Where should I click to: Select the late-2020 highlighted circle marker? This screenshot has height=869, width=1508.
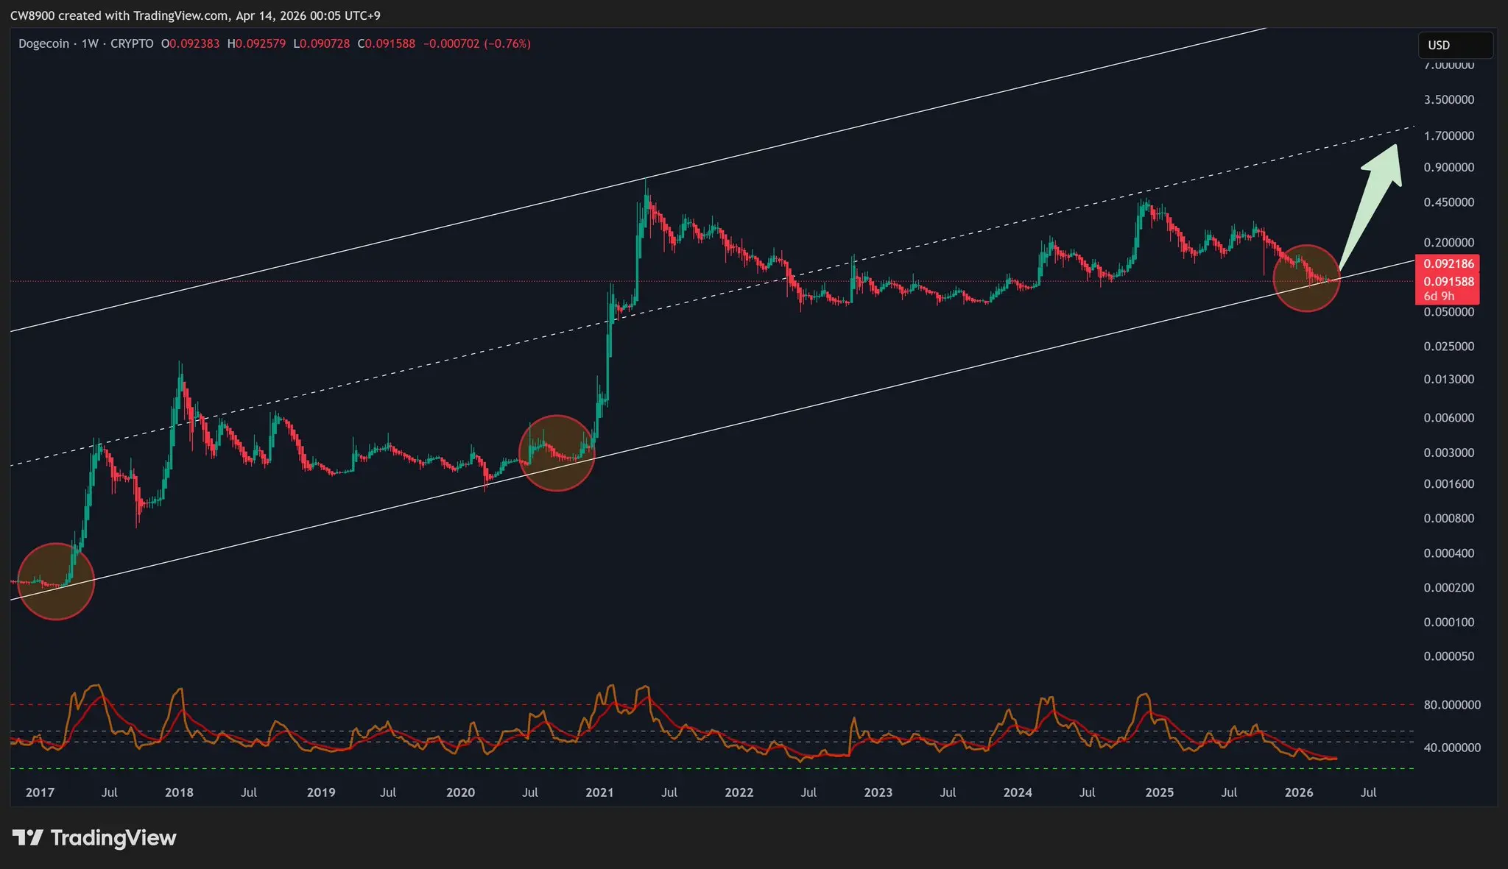tap(557, 453)
